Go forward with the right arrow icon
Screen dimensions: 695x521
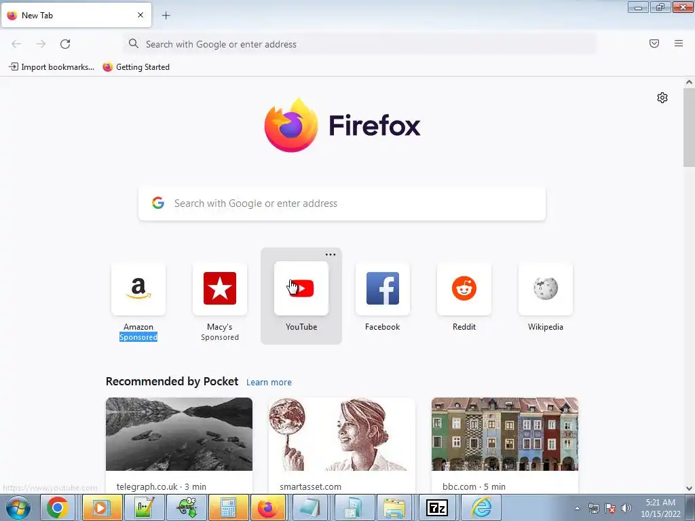pyautogui.click(x=41, y=44)
